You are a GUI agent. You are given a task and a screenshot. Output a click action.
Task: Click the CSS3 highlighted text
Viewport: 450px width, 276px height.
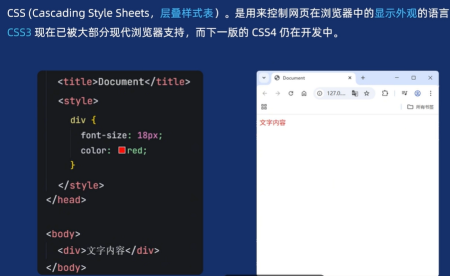[x=19, y=32]
